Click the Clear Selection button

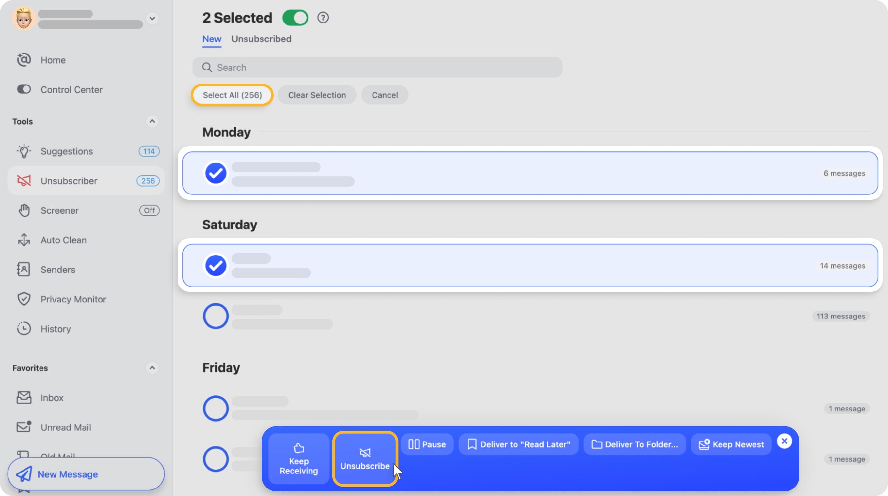317,95
